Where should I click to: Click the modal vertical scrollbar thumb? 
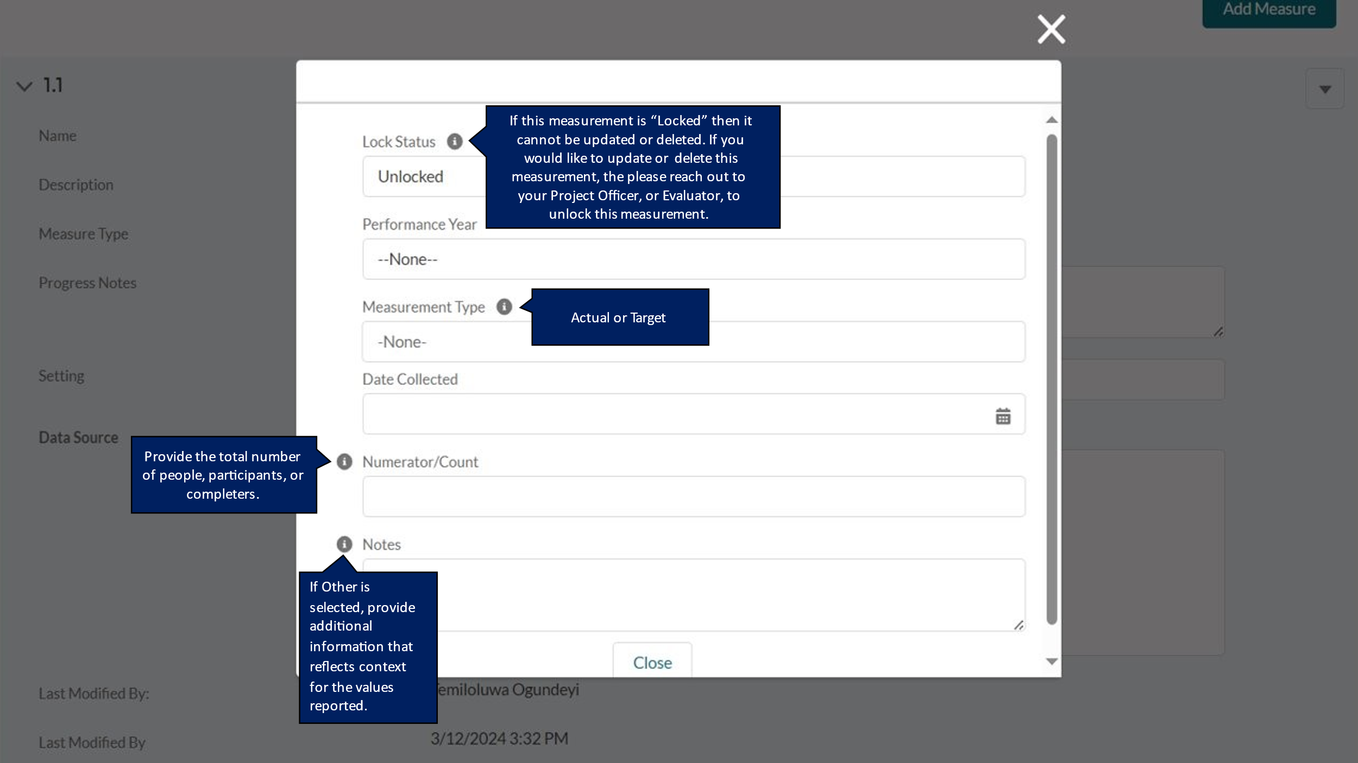click(1052, 380)
